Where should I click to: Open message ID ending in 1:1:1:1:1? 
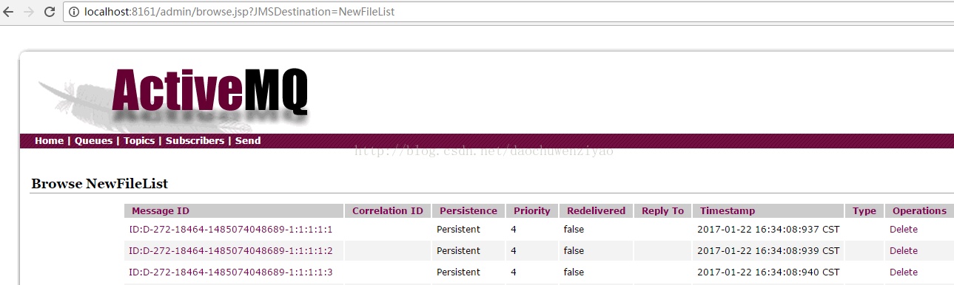(231, 230)
